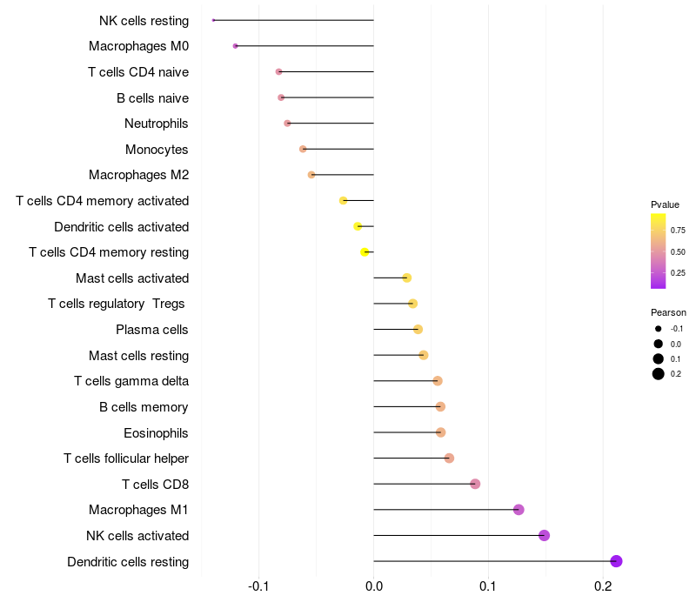Click the Dendritic cells resting data point
This screenshot has width=696, height=609.
tap(616, 561)
